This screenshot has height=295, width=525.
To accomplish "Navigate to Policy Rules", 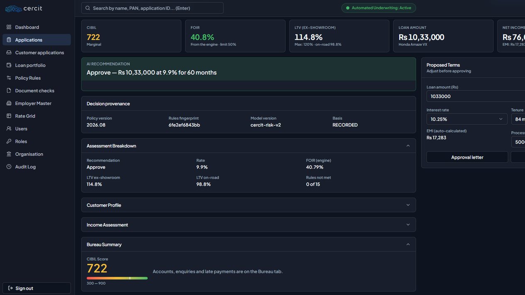I will (37, 78).
